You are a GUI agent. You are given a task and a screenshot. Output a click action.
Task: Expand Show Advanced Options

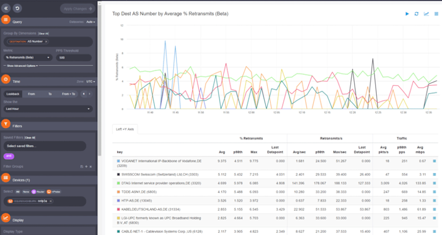[x=22, y=66]
